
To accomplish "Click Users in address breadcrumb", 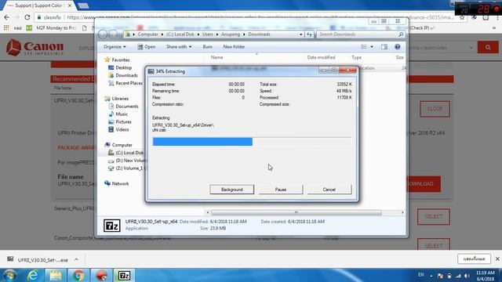I will [207, 34].
